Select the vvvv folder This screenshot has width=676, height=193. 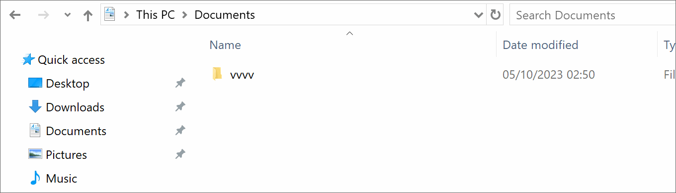tap(242, 75)
